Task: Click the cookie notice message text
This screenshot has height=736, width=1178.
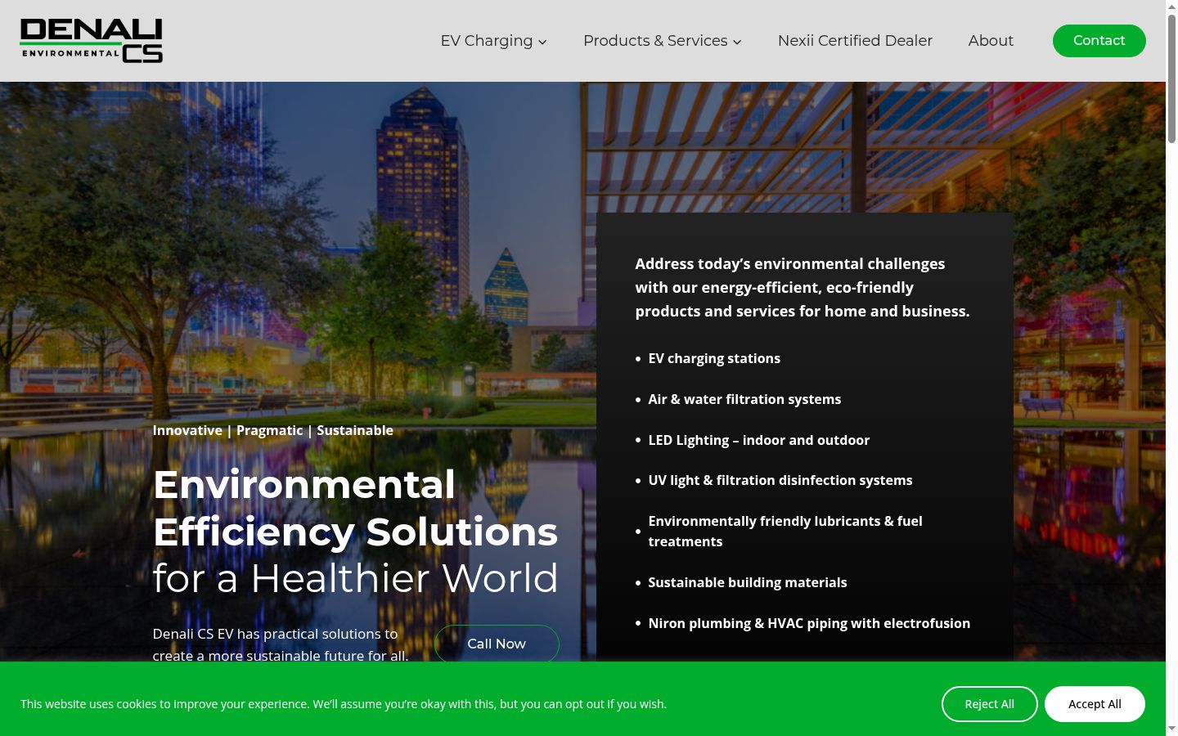Action: point(344,704)
